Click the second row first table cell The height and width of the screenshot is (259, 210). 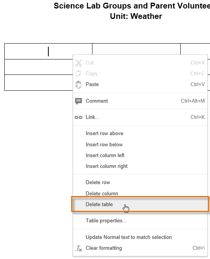click(39, 67)
